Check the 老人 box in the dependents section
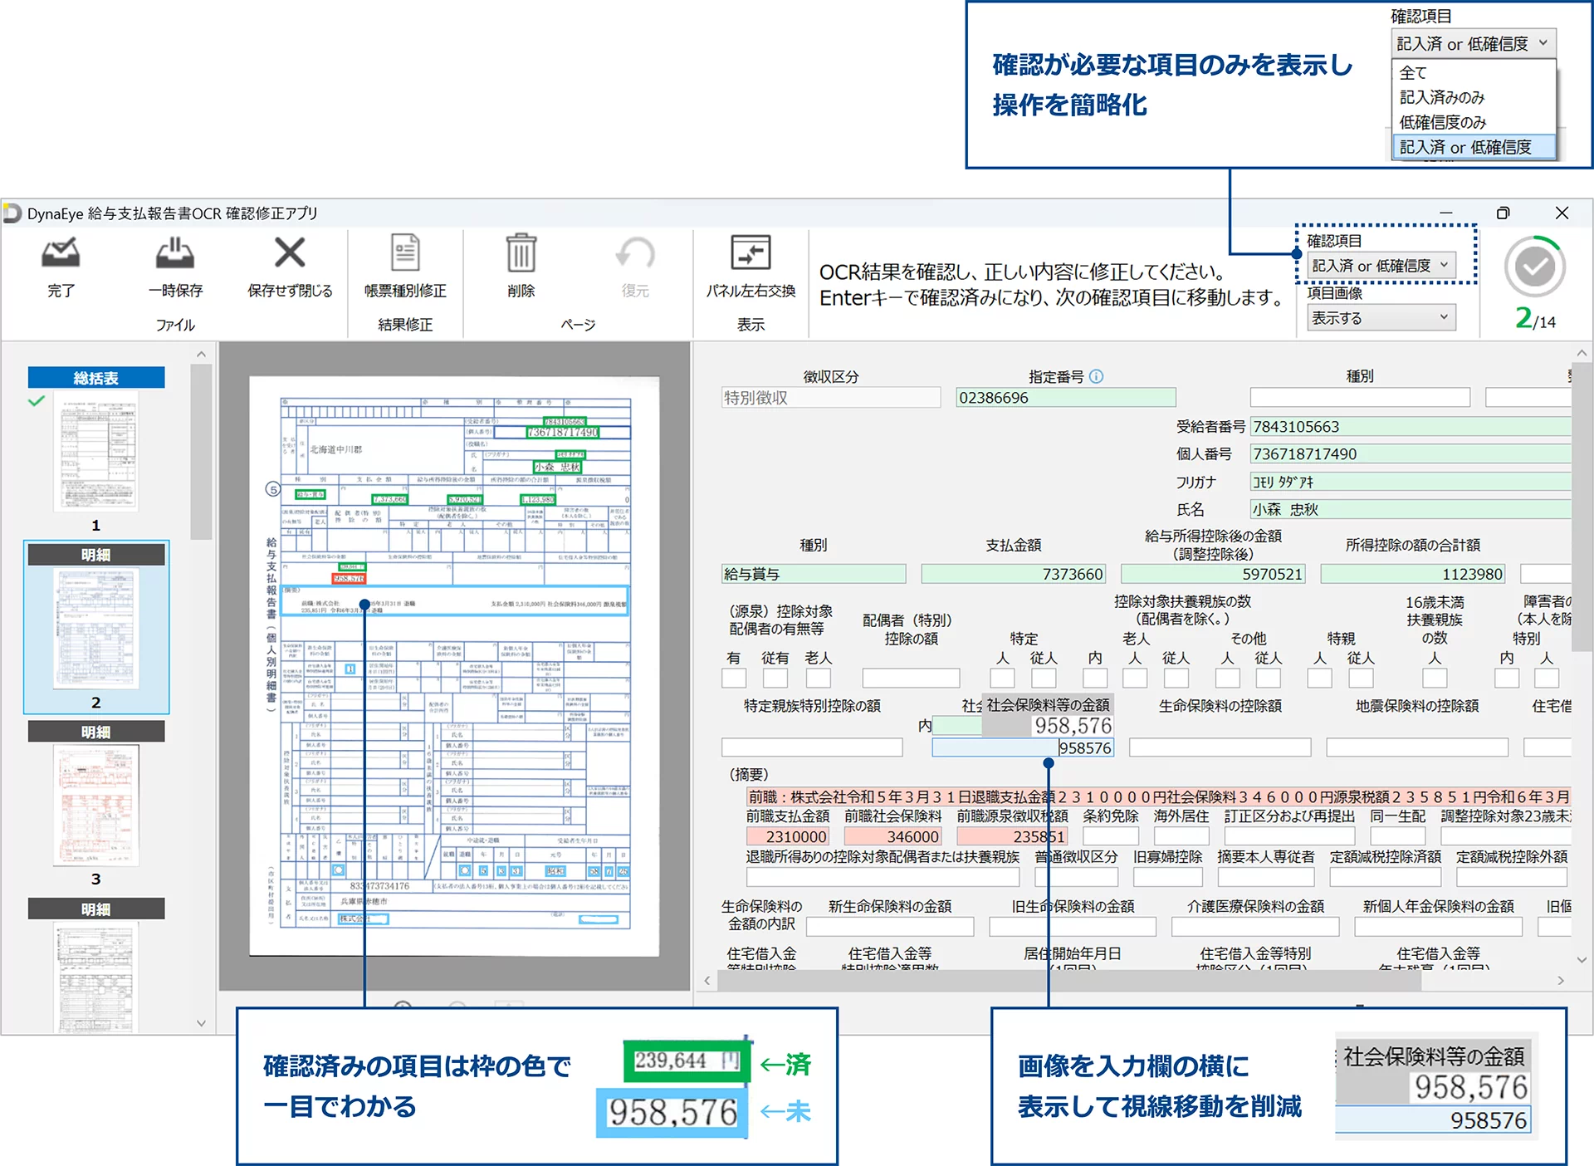 pos(1134,678)
